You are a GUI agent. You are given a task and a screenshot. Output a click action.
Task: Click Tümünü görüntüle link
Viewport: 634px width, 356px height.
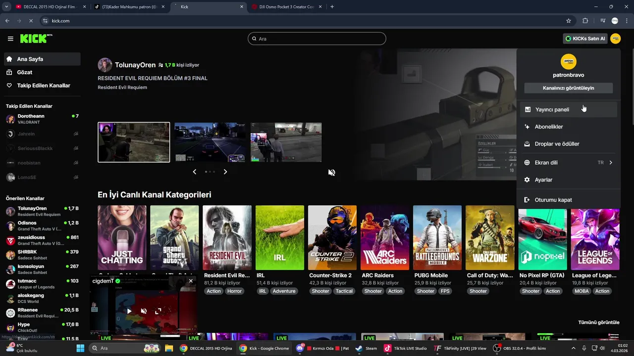[599, 322]
